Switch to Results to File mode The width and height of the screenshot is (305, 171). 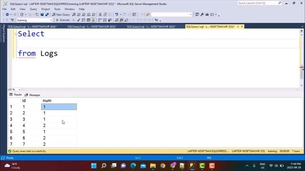click(126, 20)
